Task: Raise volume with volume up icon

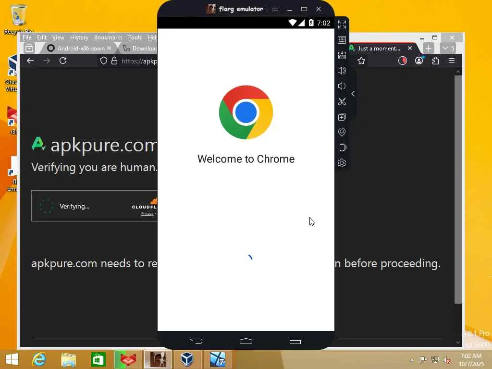Action: click(342, 71)
